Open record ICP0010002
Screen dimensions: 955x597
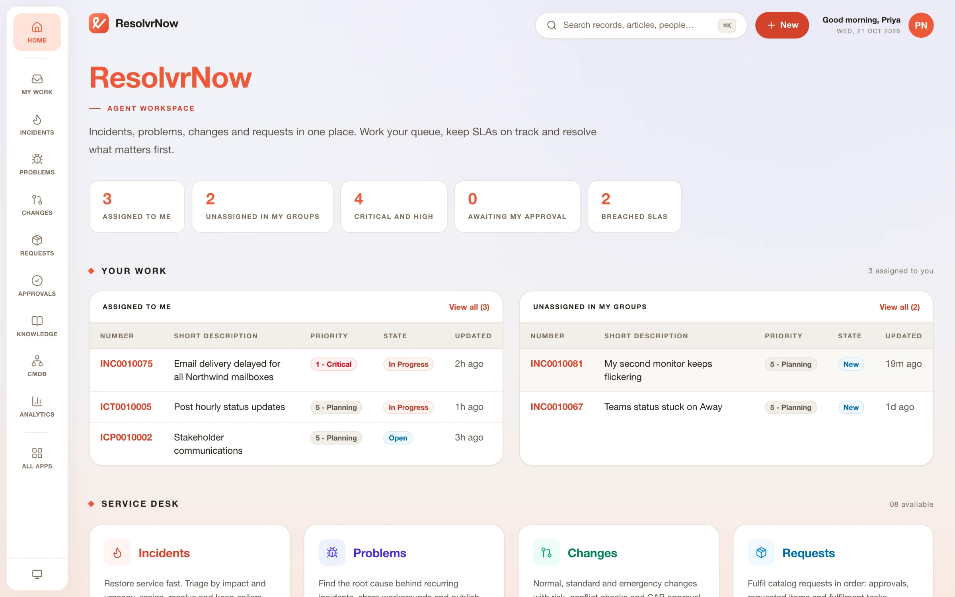pos(126,437)
